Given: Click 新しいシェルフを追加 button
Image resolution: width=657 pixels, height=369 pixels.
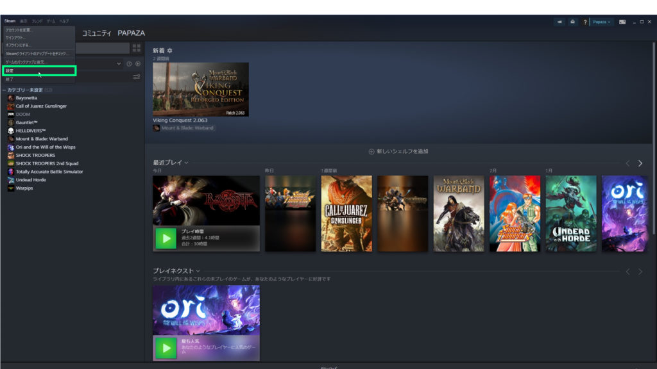Looking at the screenshot, I should [x=398, y=151].
